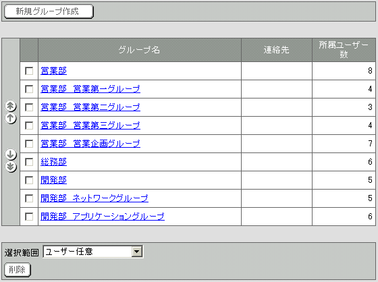Check the 営業部 営業第二グループ row box
Image resolution: width=378 pixels, height=282 pixels.
coord(29,107)
